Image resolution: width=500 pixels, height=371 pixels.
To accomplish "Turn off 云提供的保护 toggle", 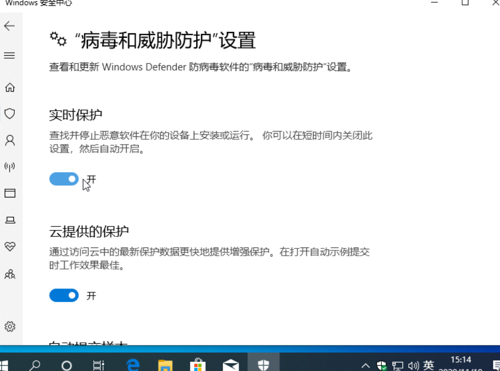I will tap(64, 296).
